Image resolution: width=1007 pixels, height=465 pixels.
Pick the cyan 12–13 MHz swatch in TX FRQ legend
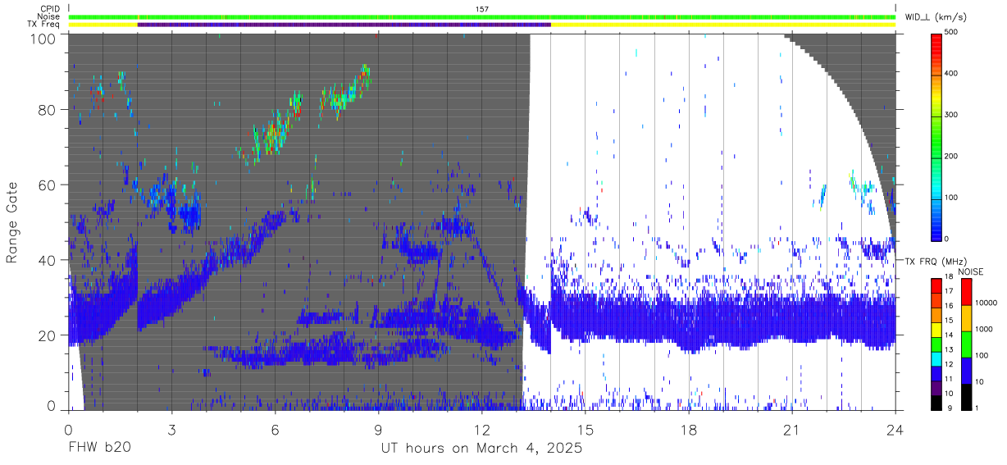(936, 358)
